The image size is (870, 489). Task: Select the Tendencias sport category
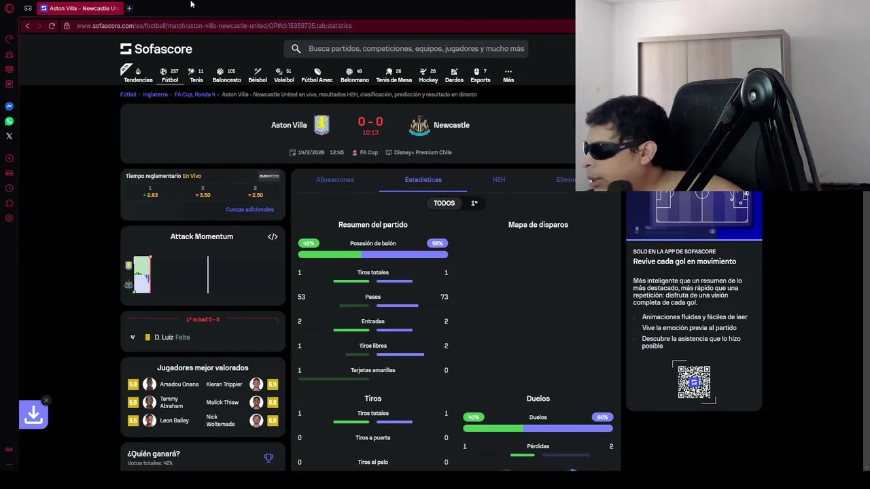tap(138, 75)
